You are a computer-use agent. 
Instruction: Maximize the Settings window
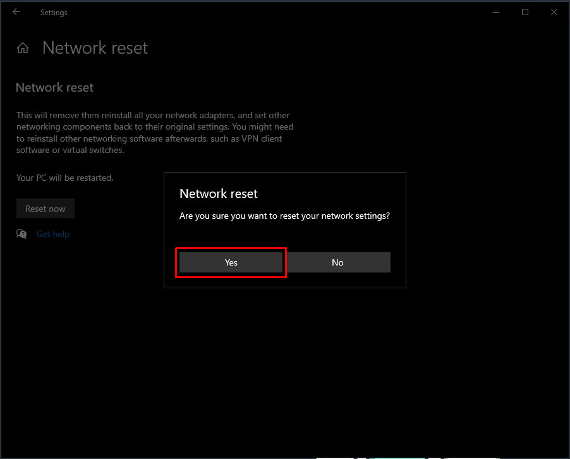525,12
